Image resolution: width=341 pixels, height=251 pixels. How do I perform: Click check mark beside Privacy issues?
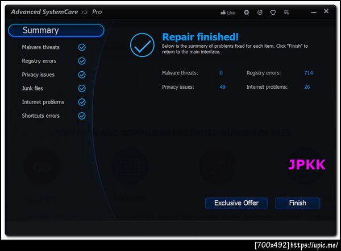point(82,75)
